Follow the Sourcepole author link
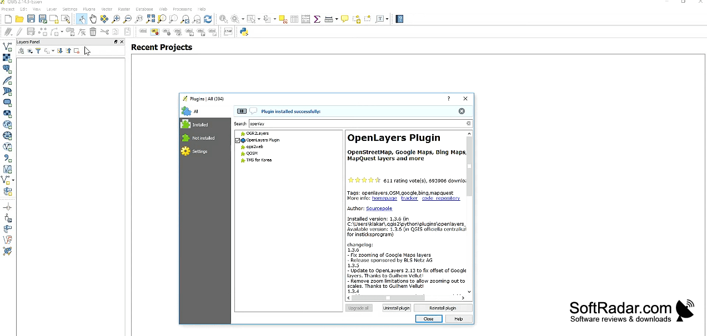This screenshot has width=707, height=336. (x=379, y=208)
